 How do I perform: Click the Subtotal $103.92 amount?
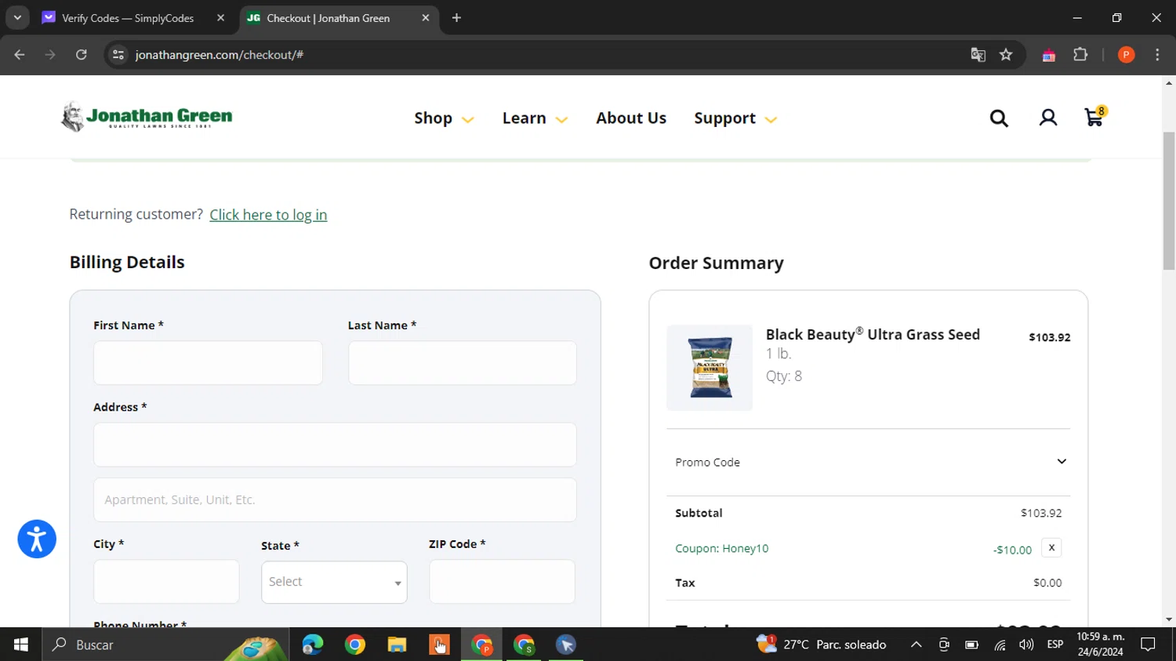(x=1041, y=513)
